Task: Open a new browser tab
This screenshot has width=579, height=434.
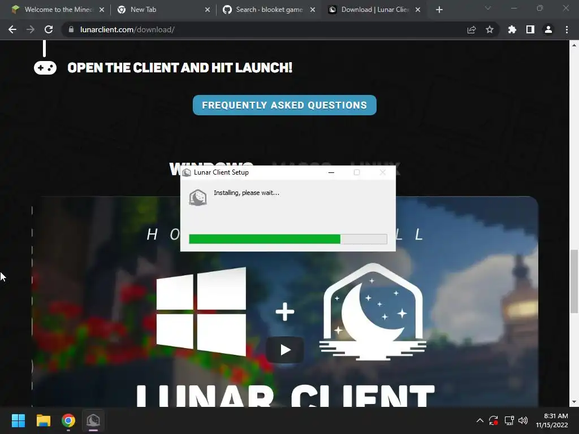Action: point(439,10)
